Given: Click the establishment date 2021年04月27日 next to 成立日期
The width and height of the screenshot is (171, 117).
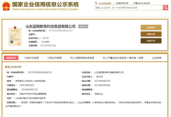Looking at the screenshot, I should tap(102, 81).
